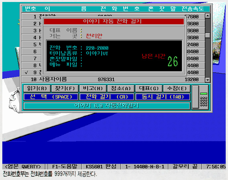Click the green countdown number 26
Screen dimensions: 228x180
pos(173,62)
